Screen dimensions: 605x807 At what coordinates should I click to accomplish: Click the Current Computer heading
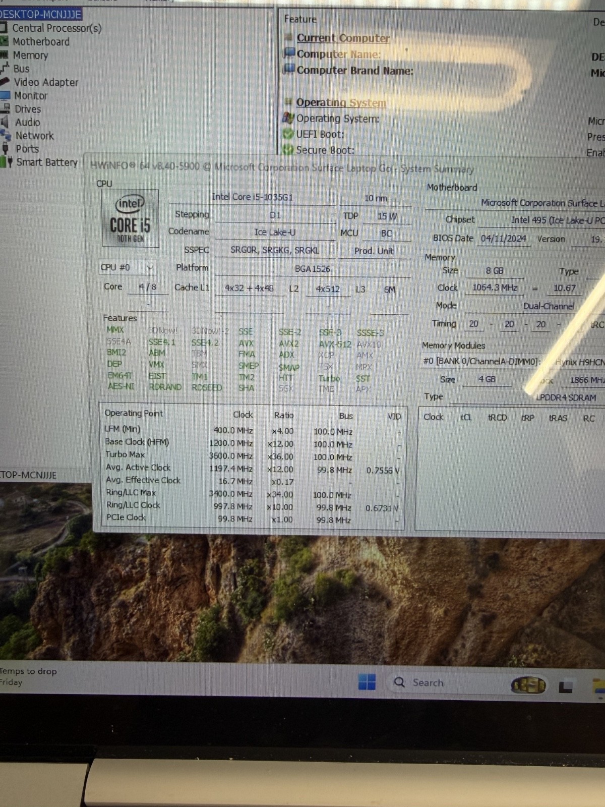pyautogui.click(x=343, y=38)
